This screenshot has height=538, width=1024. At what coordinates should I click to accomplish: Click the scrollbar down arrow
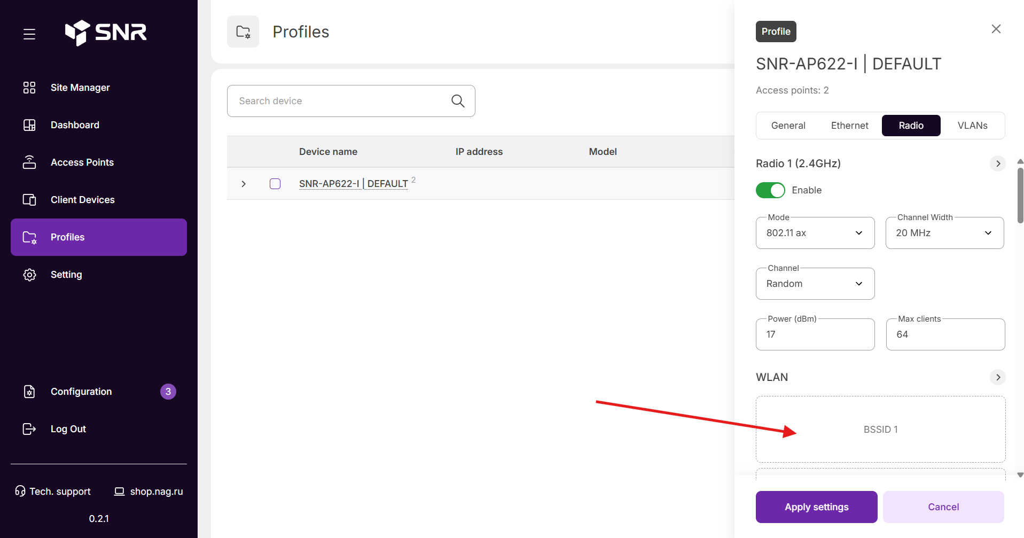click(1020, 474)
